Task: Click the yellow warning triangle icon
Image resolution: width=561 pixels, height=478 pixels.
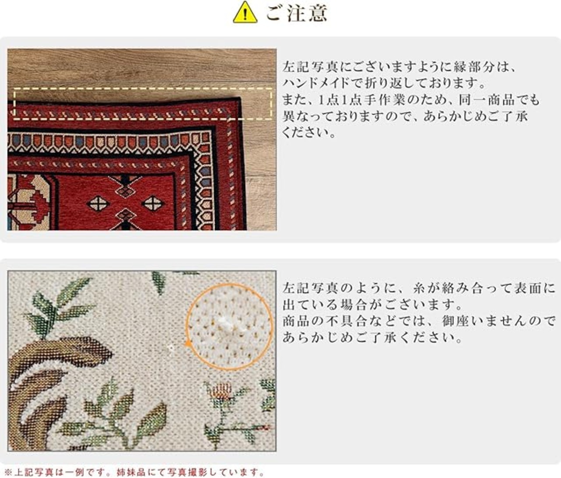Action: 245,13
